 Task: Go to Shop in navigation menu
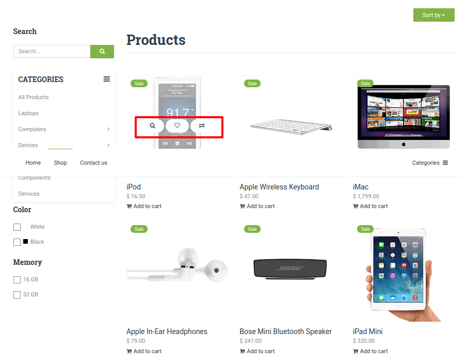(60, 163)
